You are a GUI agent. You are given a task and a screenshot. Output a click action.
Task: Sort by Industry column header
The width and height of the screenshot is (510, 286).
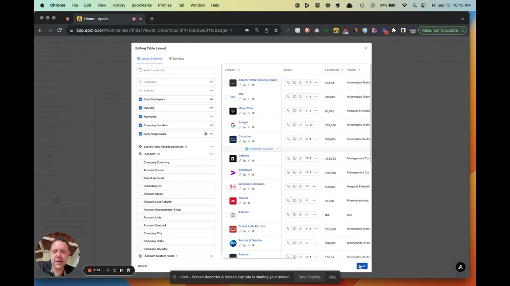(353, 70)
